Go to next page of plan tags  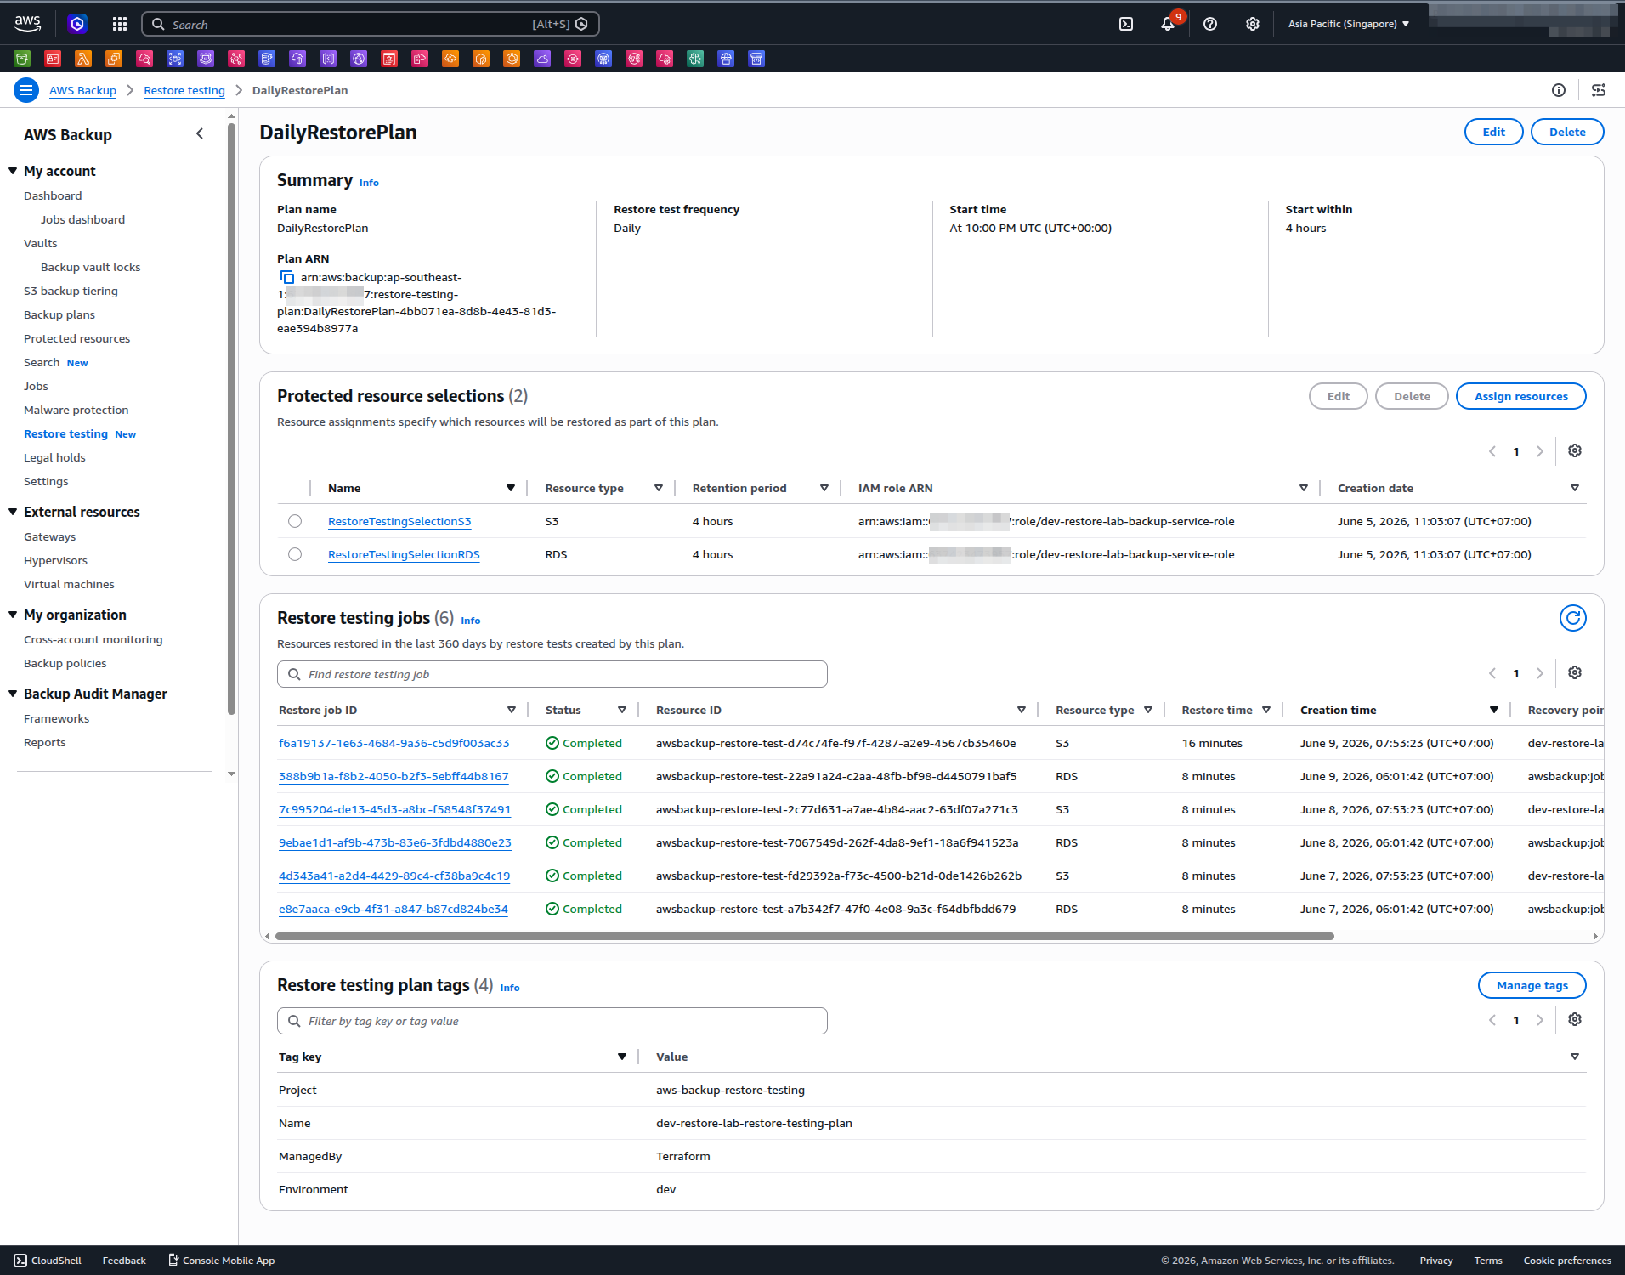pyautogui.click(x=1540, y=1020)
